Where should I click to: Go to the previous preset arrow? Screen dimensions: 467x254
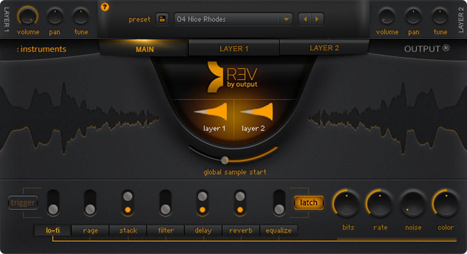coord(305,19)
